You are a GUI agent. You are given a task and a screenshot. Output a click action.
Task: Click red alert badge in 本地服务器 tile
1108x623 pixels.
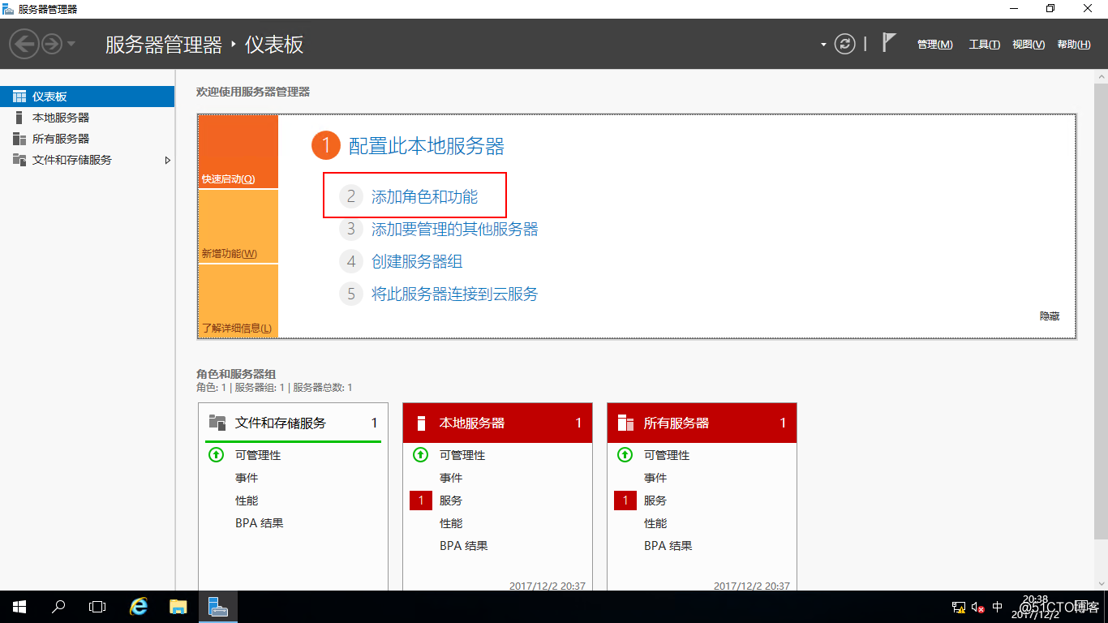click(x=421, y=501)
